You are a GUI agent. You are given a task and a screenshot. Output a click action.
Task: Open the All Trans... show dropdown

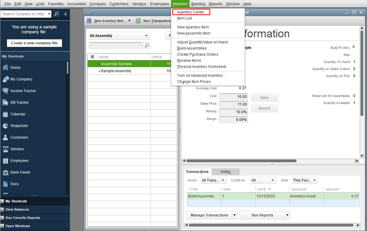point(213,180)
